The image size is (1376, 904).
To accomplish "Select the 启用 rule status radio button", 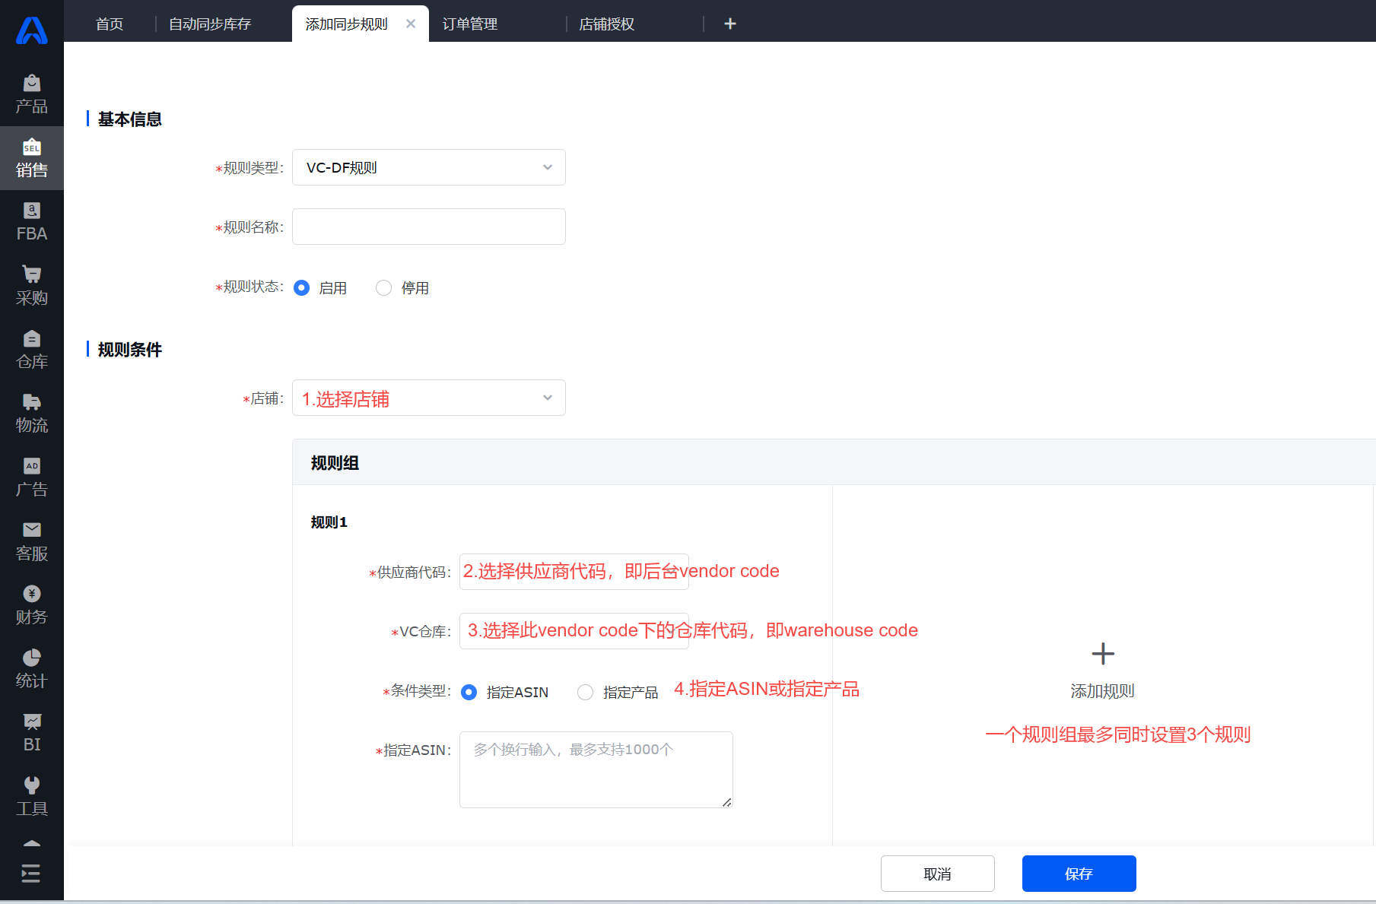I will click(x=302, y=287).
